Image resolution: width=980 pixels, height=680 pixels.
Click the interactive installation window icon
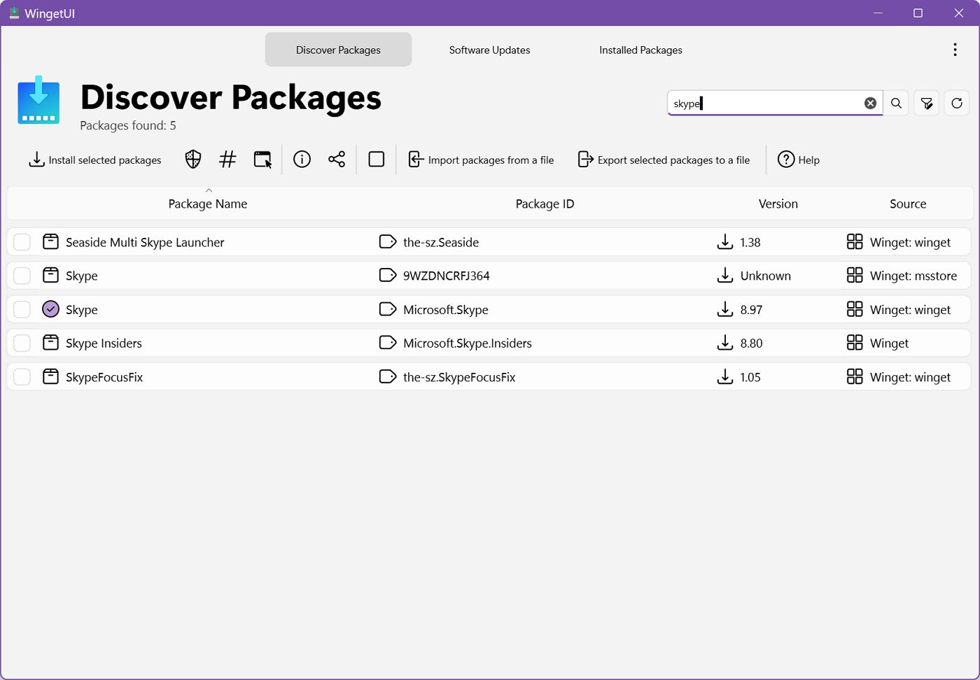click(262, 160)
